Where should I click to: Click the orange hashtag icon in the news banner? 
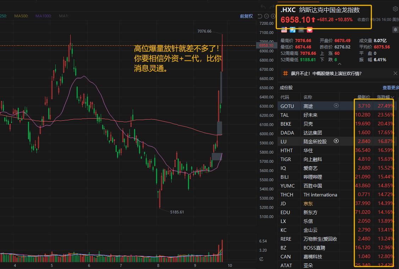pyautogui.click(x=286, y=73)
